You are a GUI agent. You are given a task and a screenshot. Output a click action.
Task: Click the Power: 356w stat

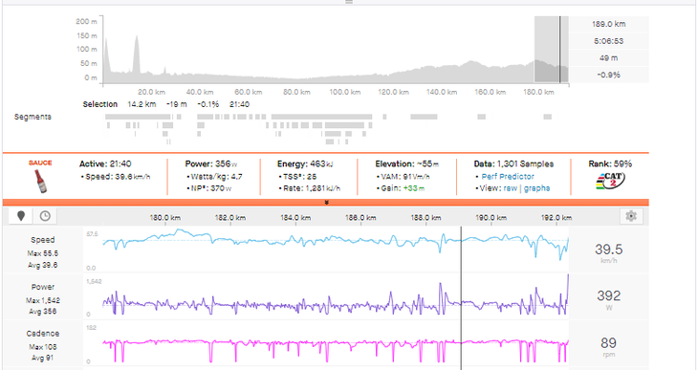coord(211,163)
